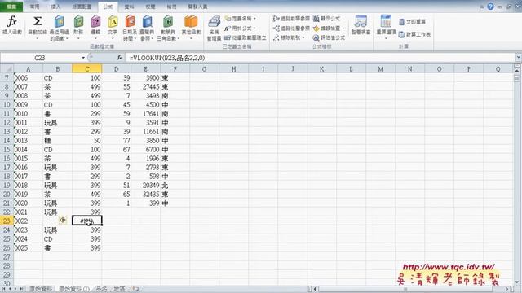Viewport: 522px width, 293px height.
Task: Click Calculate Now
Action: [x=413, y=22]
